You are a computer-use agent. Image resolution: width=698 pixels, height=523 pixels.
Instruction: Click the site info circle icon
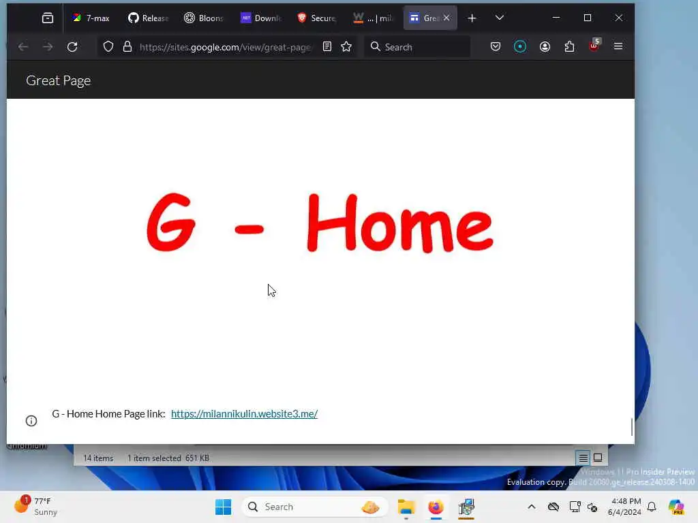[31, 421]
